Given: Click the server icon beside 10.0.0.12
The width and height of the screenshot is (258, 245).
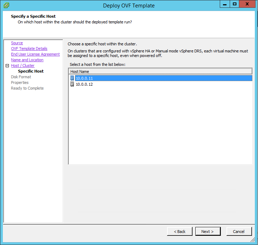Looking at the screenshot, I should point(72,84).
